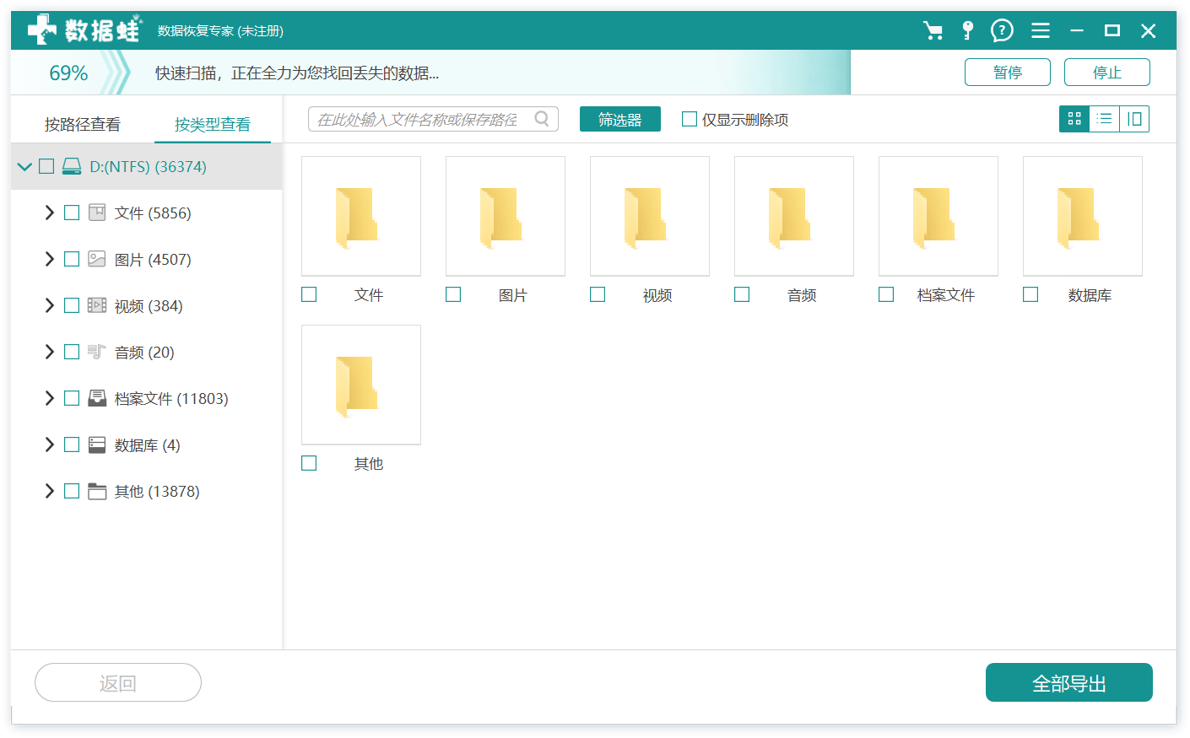Switch to 按路径查看 tab
The width and height of the screenshot is (1190, 738).
[x=83, y=125]
